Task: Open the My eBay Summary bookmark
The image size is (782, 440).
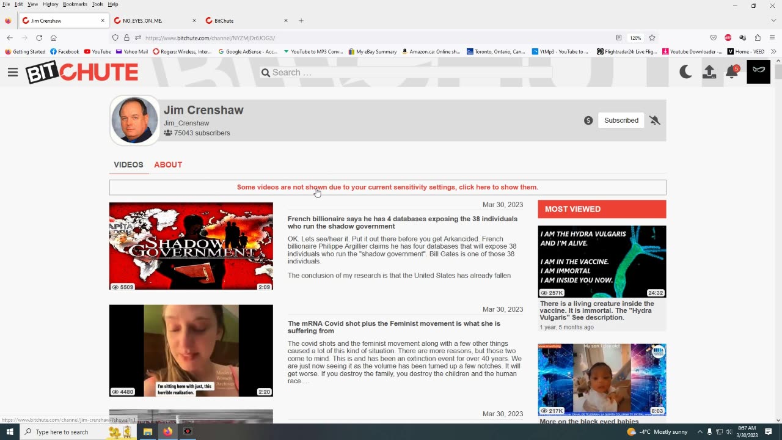Action: (373, 52)
